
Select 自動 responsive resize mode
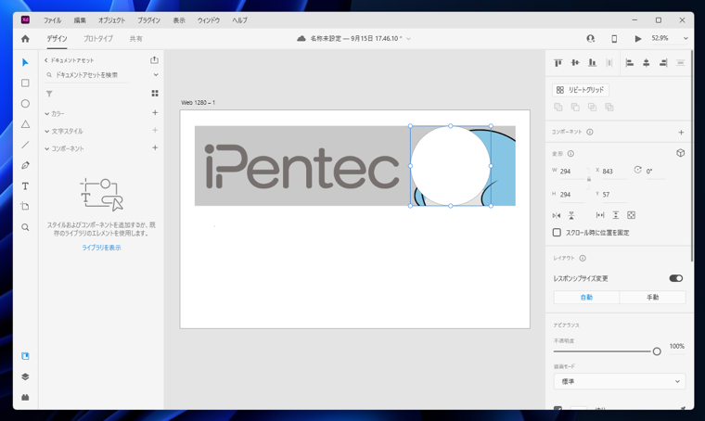click(586, 298)
